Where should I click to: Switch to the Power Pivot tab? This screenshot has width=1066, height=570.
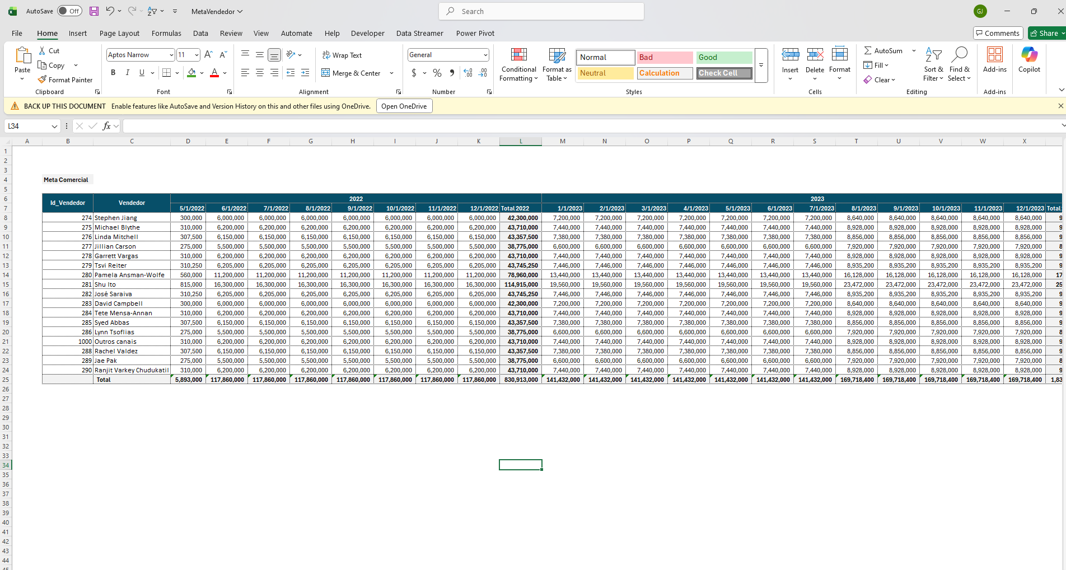coord(475,33)
